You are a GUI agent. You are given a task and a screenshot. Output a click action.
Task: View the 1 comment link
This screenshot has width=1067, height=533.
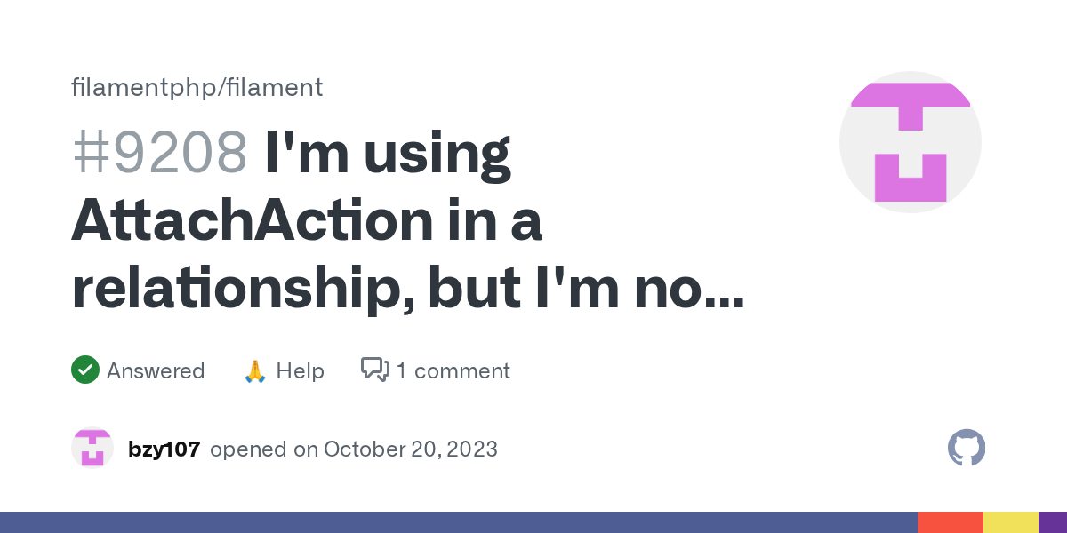coord(453,370)
